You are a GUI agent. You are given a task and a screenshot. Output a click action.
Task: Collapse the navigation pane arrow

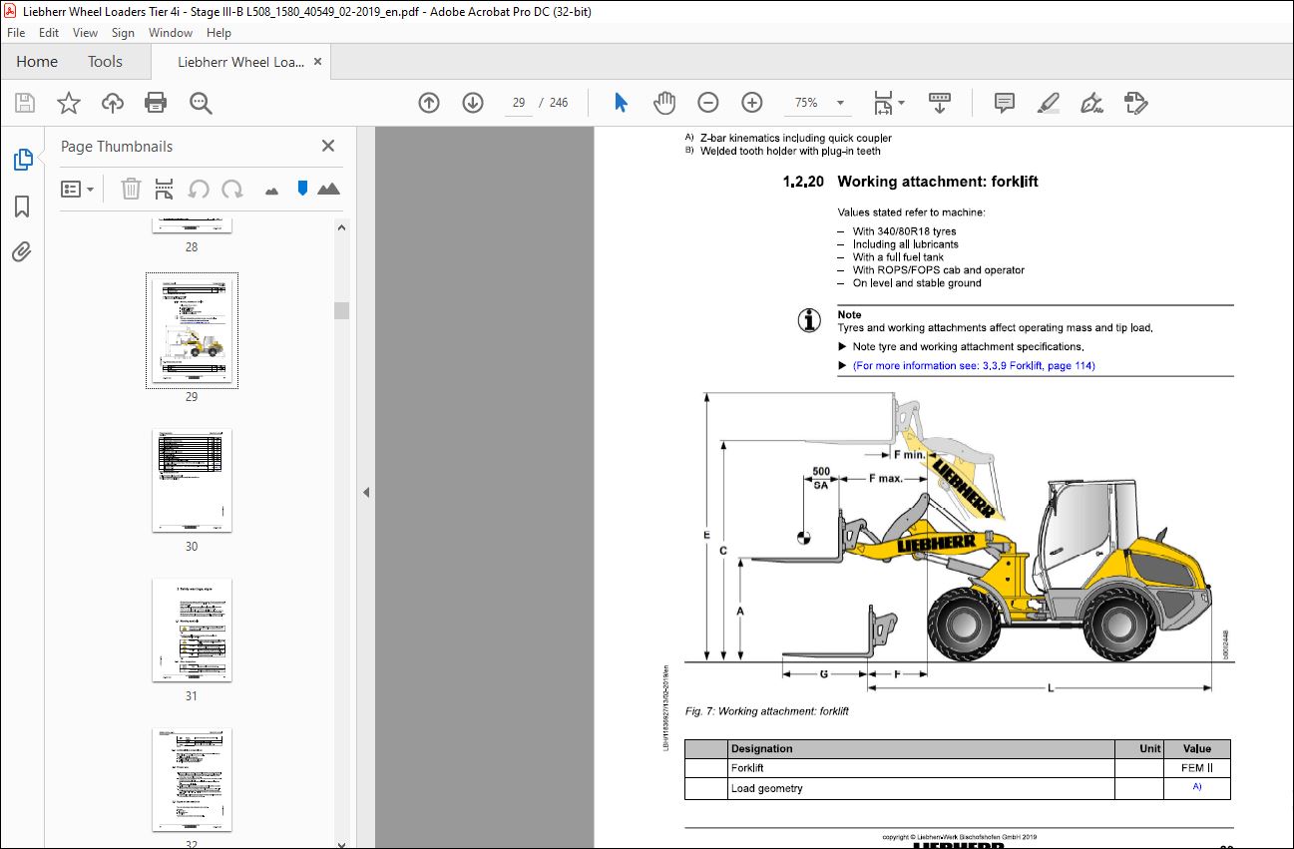tap(365, 492)
